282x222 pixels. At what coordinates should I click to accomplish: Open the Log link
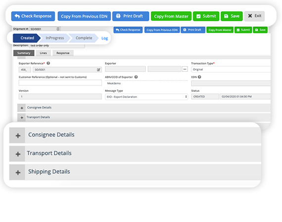point(104,38)
